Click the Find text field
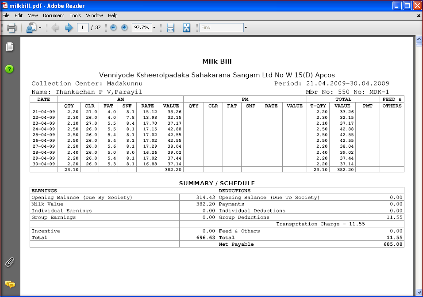423x297 pixels. click(x=221, y=27)
